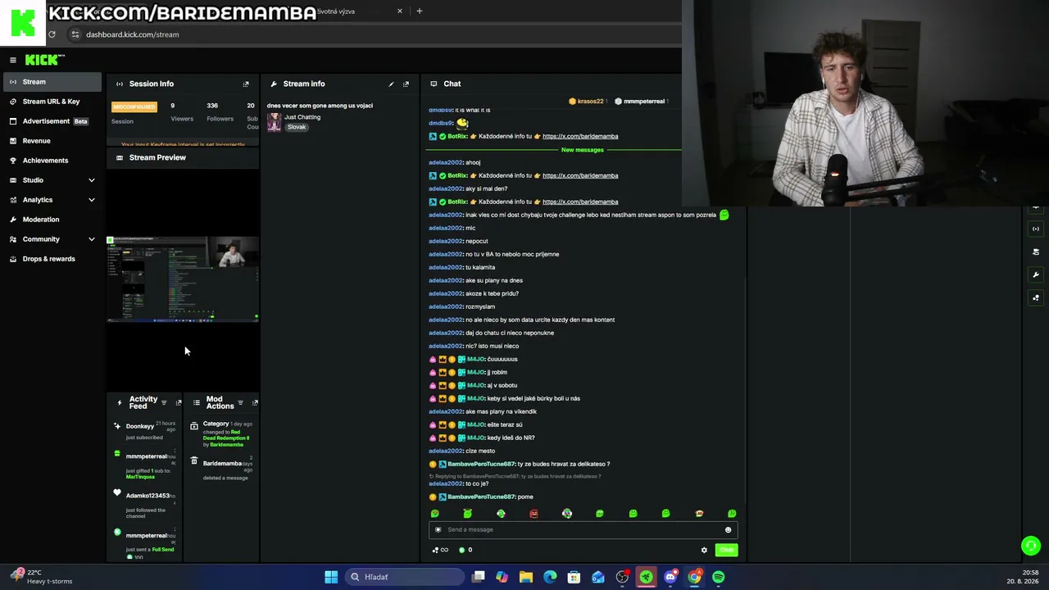Click the message 'cize mesto'
The height and width of the screenshot is (590, 1049).
coord(480,451)
